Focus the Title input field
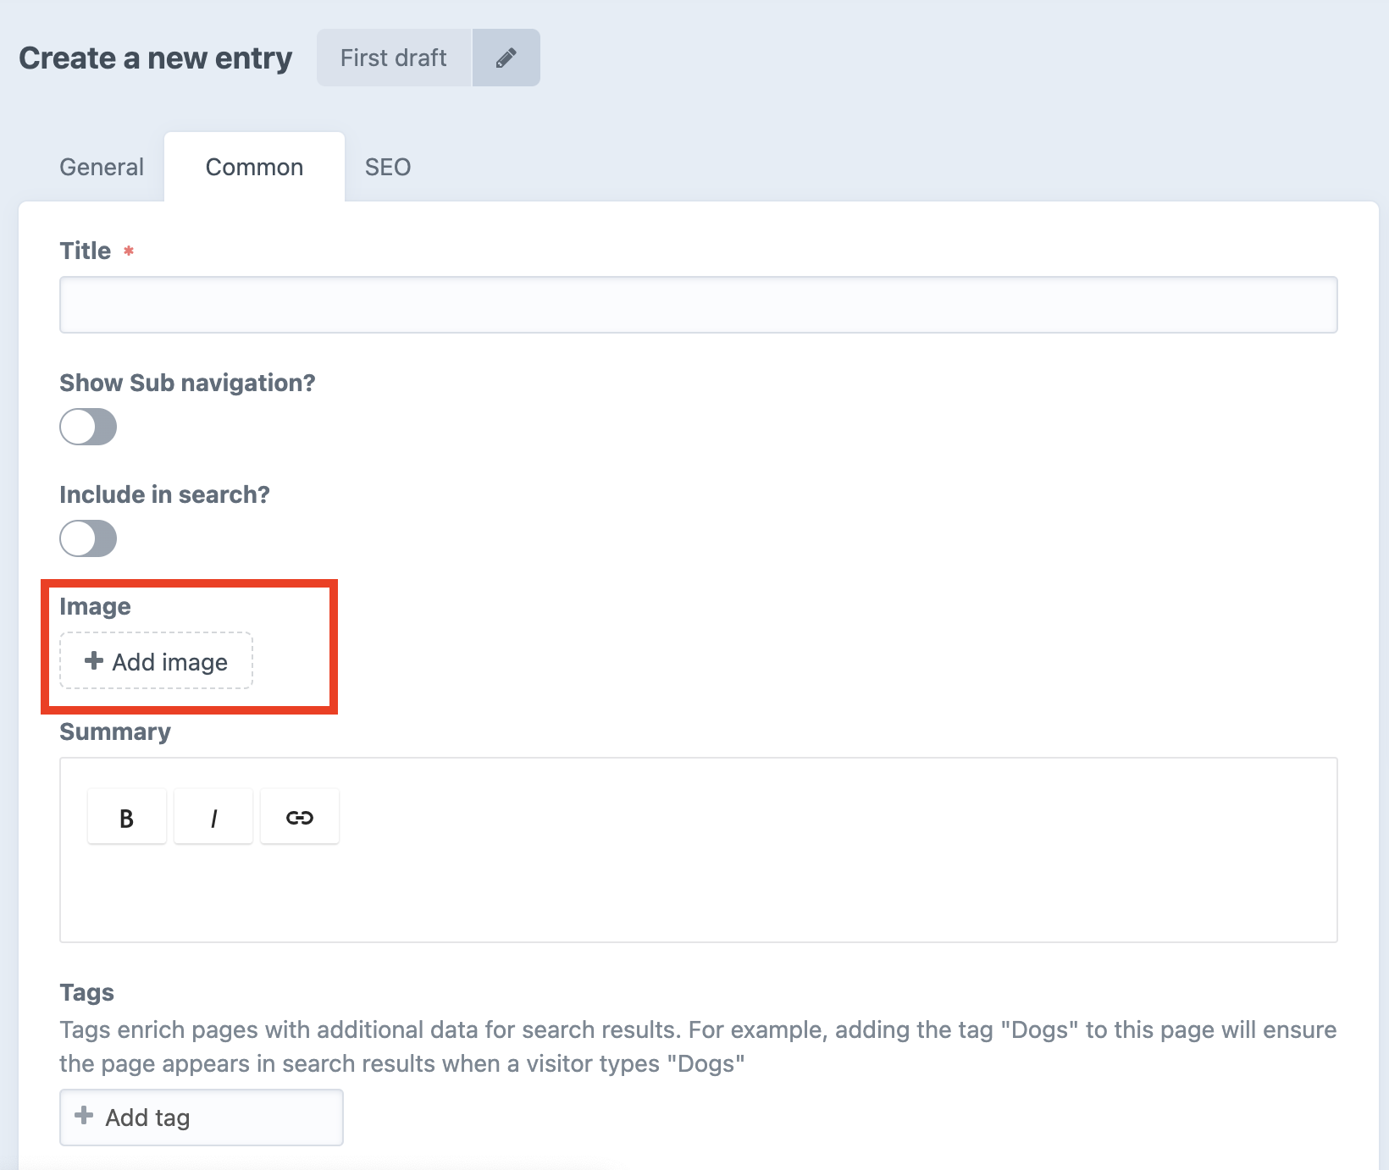 click(699, 305)
